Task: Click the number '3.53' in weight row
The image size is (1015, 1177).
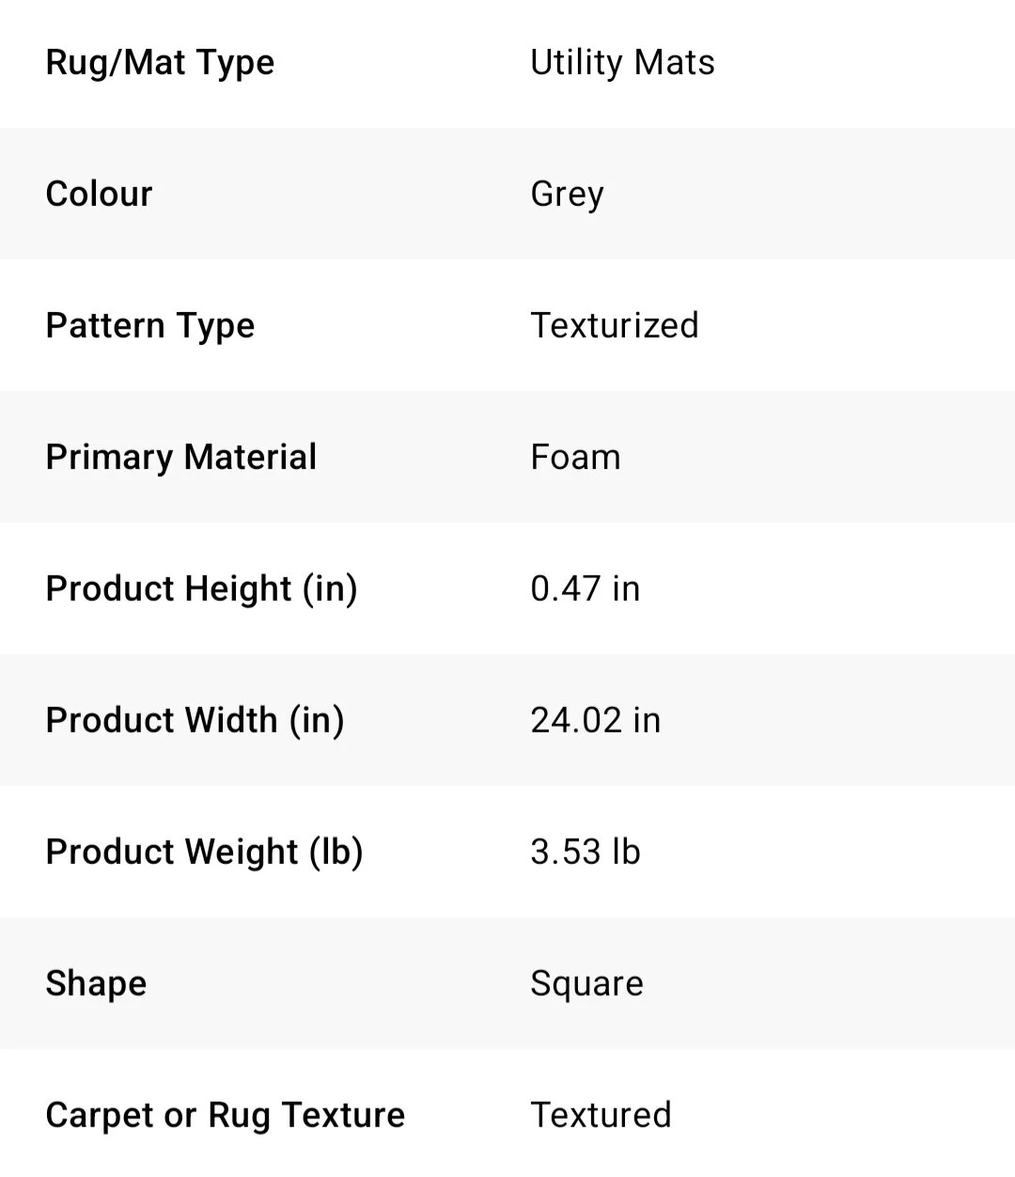Action: coord(565,853)
